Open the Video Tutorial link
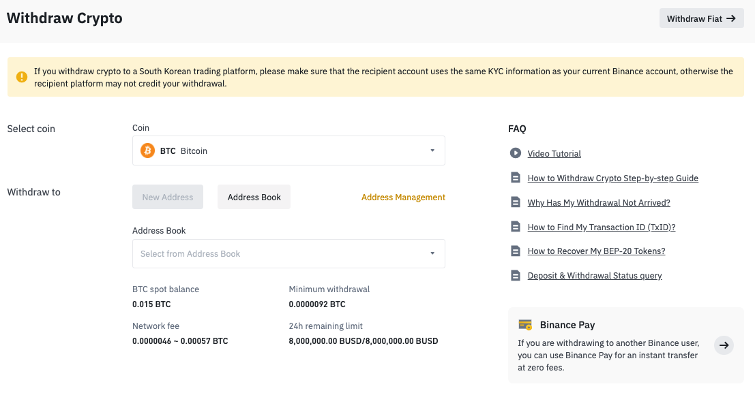Viewport: 755px width, 395px height. tap(554, 153)
